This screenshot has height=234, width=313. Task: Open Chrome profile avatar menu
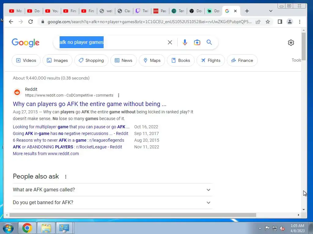pos(290,22)
